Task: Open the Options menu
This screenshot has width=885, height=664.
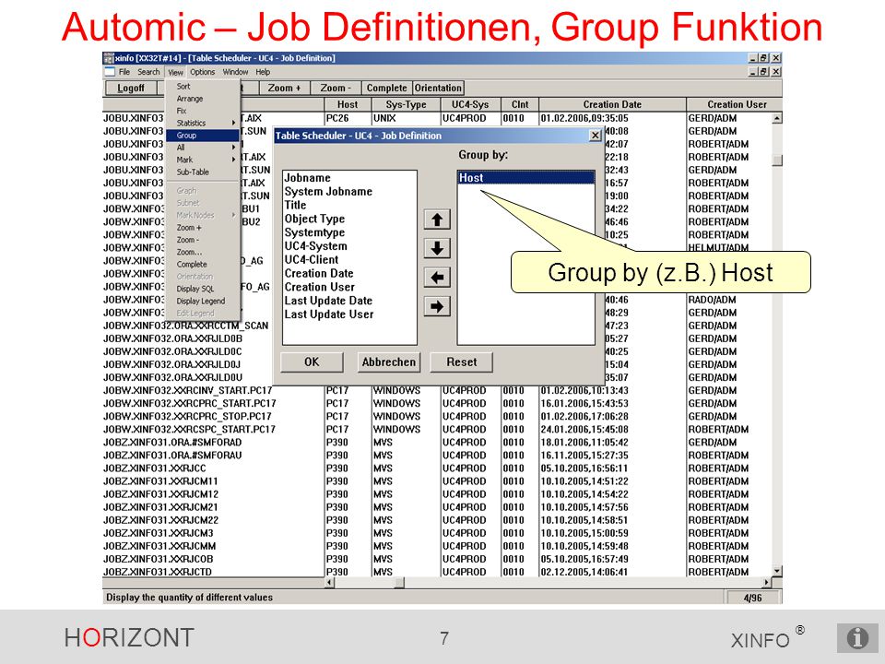Action: [202, 72]
